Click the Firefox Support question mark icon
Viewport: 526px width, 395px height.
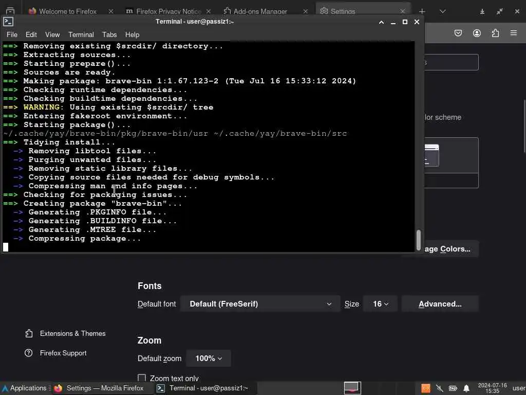point(29,353)
